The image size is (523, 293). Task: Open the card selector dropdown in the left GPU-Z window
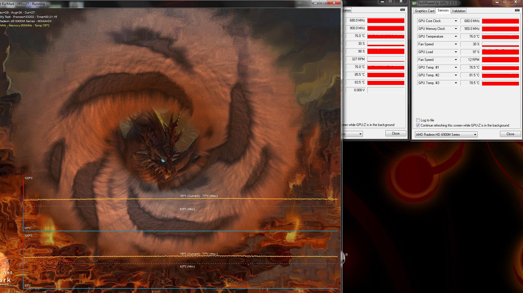pyautogui.click(x=353, y=134)
